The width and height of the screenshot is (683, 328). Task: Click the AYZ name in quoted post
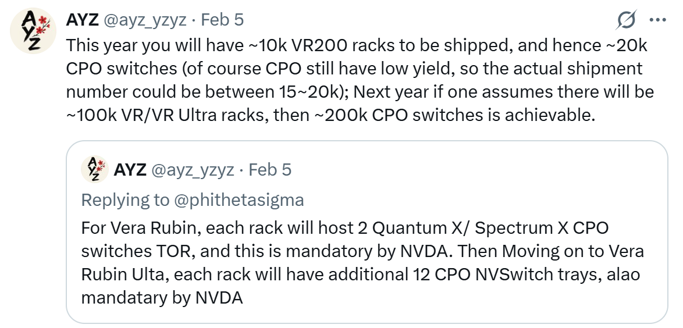point(130,170)
